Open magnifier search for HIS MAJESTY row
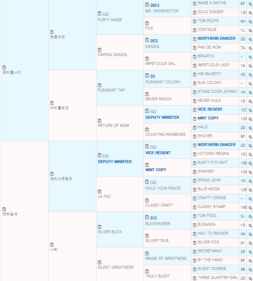The image size is (253, 281). (x=250, y=75)
